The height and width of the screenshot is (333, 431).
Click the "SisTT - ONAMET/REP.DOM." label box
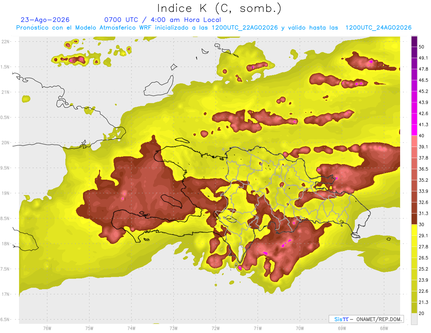tap(366, 319)
